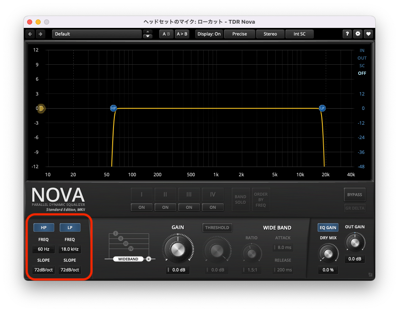Open the settings gear

coord(358,34)
